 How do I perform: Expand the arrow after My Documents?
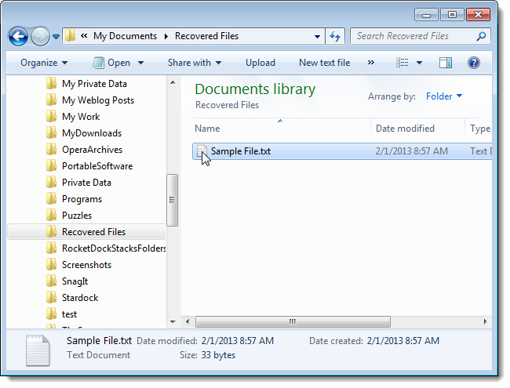pyautogui.click(x=166, y=36)
